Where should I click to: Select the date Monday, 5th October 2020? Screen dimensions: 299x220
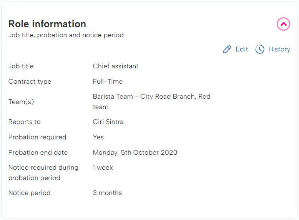[135, 152]
